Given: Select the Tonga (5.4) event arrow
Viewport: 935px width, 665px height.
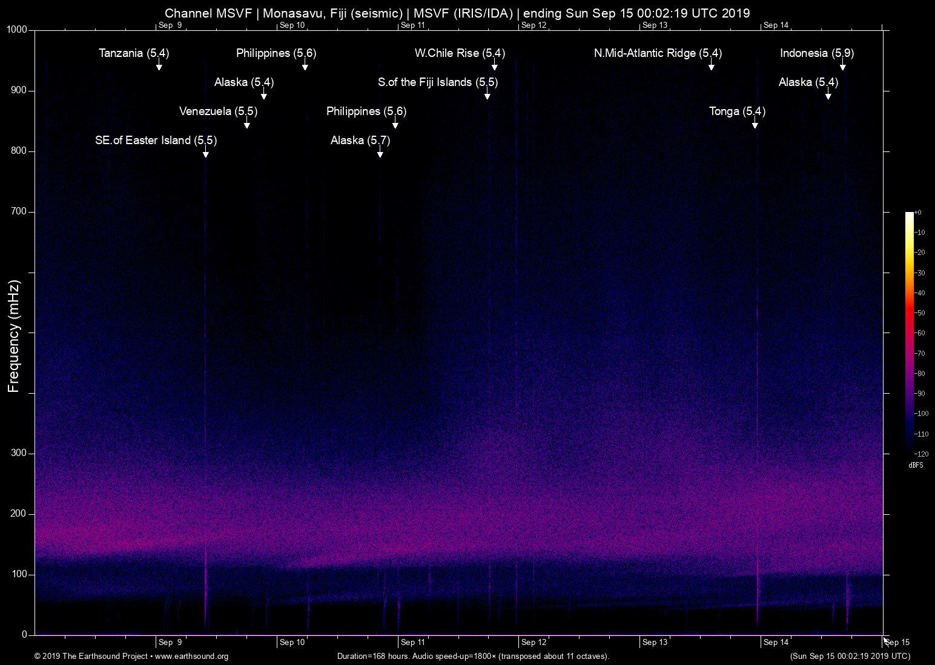Looking at the screenshot, I should pos(755,124).
